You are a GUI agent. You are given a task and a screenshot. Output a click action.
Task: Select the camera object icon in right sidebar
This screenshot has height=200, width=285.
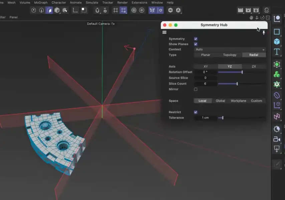coord(277,139)
